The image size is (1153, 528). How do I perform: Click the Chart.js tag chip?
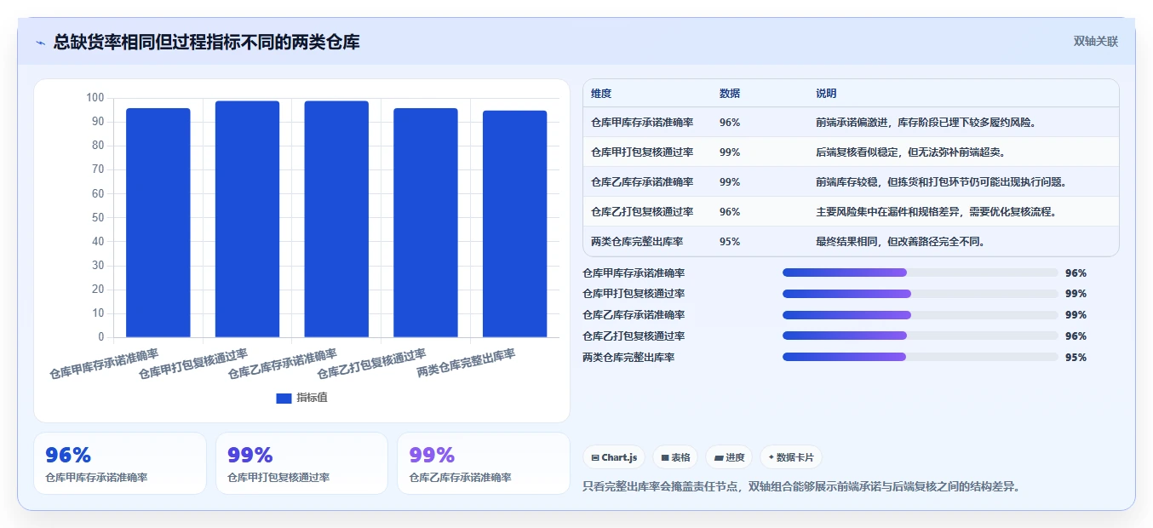pos(614,457)
